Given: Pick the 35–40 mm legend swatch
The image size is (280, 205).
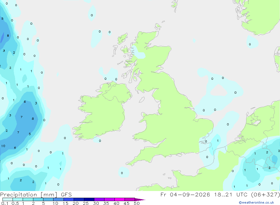Looking at the screenshot, I should click(109, 199).
